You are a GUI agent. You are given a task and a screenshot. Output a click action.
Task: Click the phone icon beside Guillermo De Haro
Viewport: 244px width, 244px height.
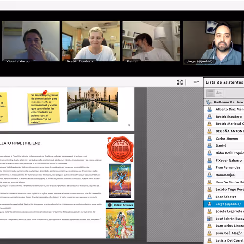coord(209,102)
